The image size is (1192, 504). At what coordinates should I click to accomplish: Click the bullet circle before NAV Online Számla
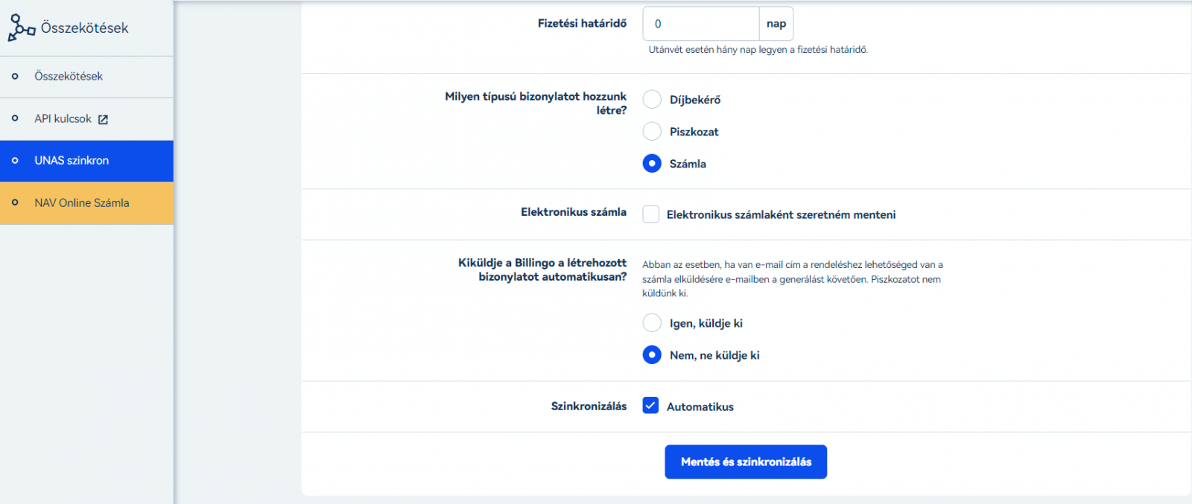pos(15,202)
